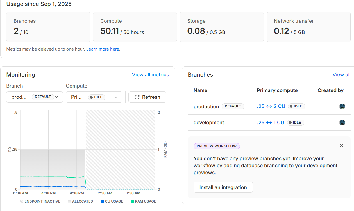Click the DEFAULT badge beside production
354x211 pixels.
tap(233, 106)
